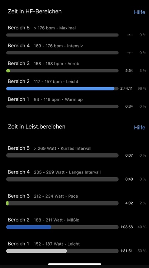Select the empty heart rate Bereich 4 bar
This screenshot has height=268, width=149.
point(62,53)
